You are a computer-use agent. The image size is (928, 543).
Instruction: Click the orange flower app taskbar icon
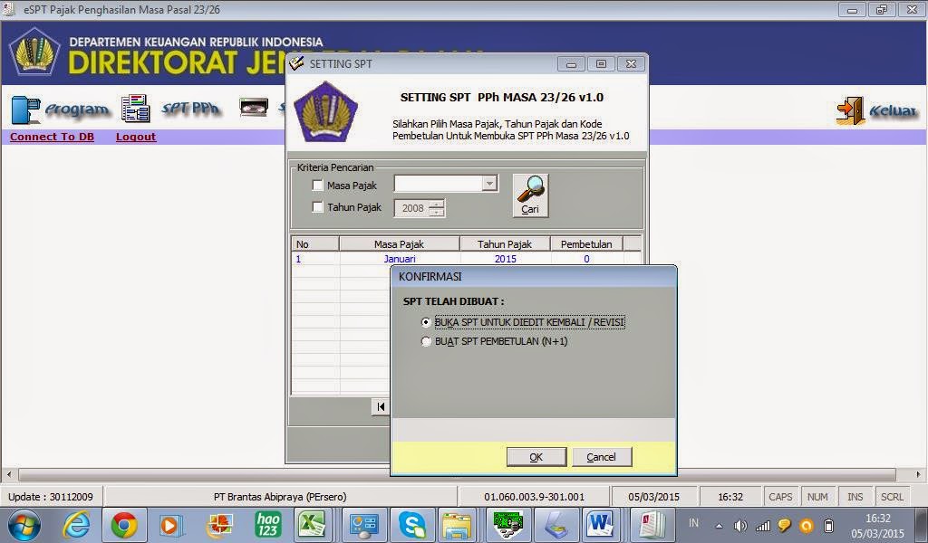(x=219, y=525)
